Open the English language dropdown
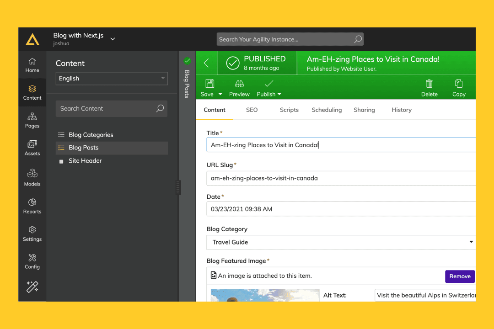 [x=112, y=79]
